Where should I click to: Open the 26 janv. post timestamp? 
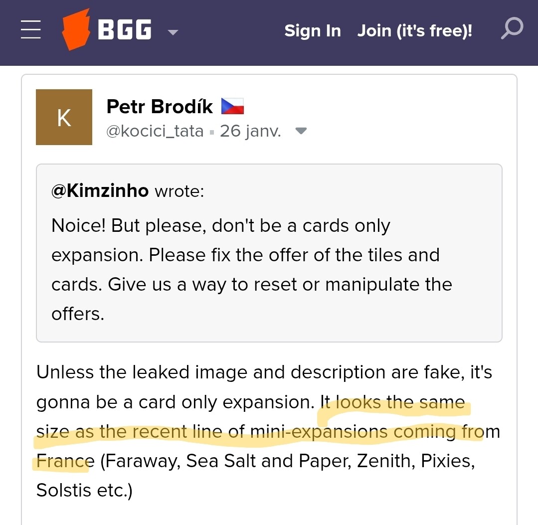pos(250,131)
